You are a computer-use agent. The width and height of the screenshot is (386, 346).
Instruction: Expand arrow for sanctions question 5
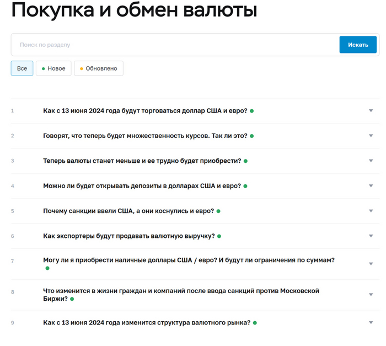371,211
